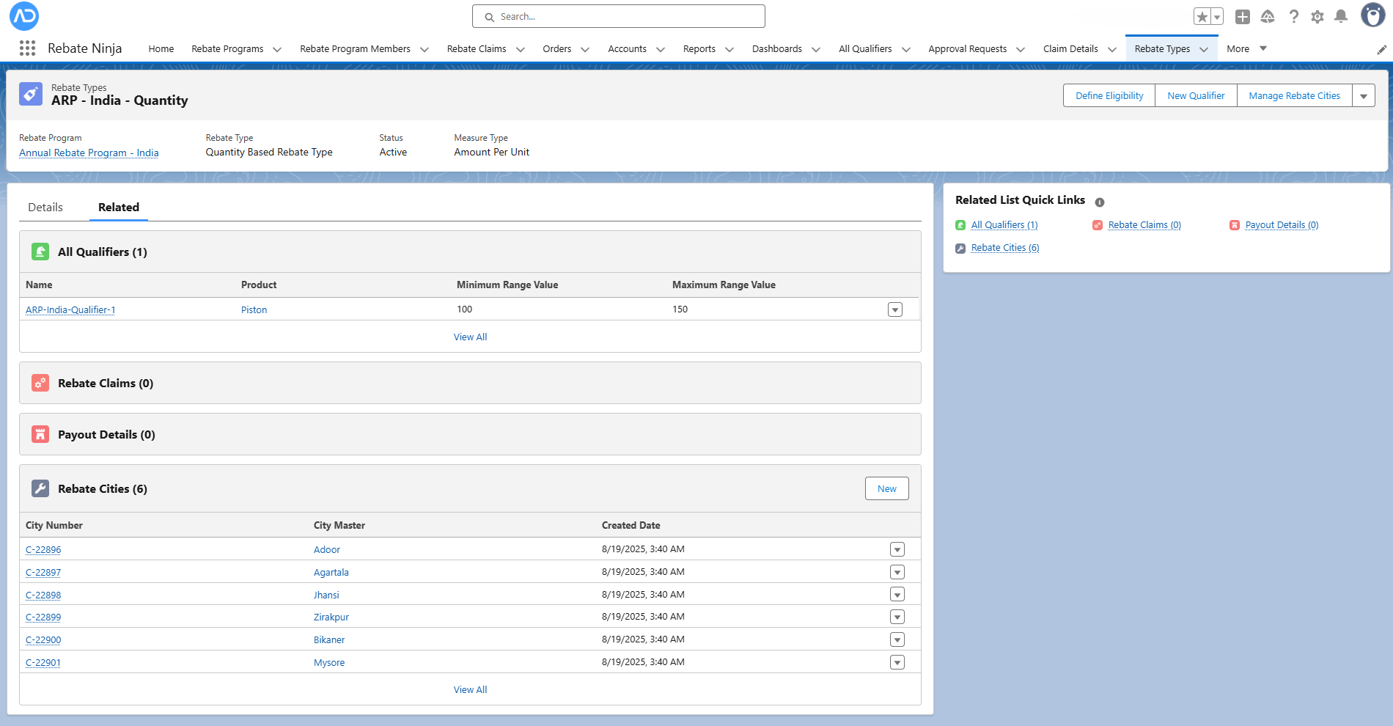Click the New Qualifier button
This screenshot has width=1393, height=726.
1196,96
